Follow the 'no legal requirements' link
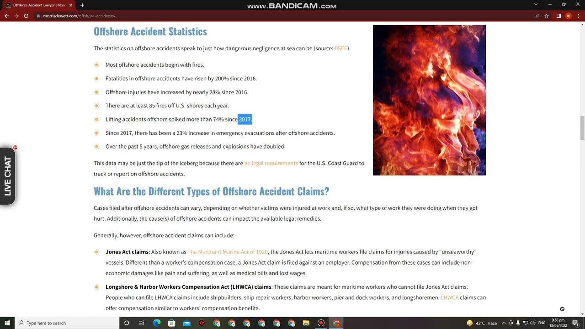Screen dimensions: 585x329 (x=271, y=163)
